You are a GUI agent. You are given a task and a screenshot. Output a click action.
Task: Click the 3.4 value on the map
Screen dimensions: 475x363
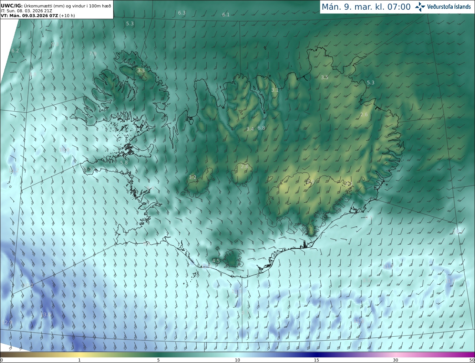tap(250, 129)
